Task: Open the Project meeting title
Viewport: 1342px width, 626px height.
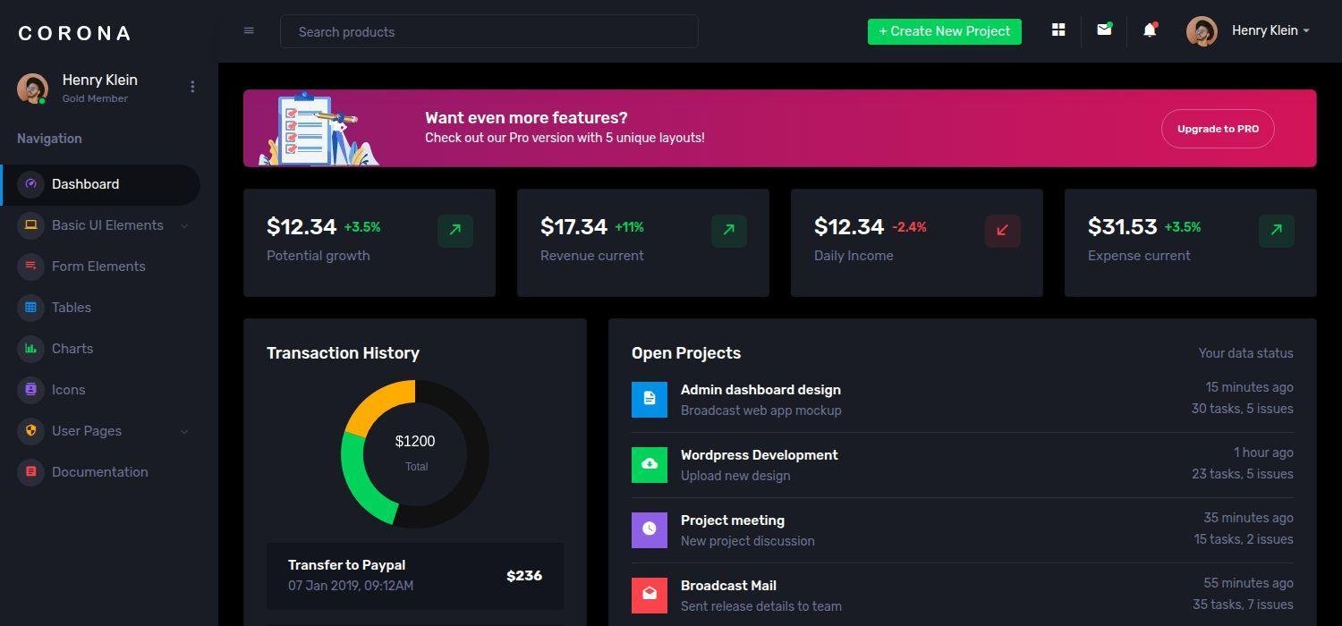Action: [x=733, y=520]
